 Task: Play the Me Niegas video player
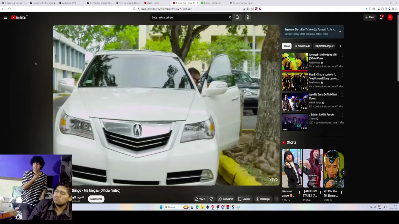coord(166,105)
